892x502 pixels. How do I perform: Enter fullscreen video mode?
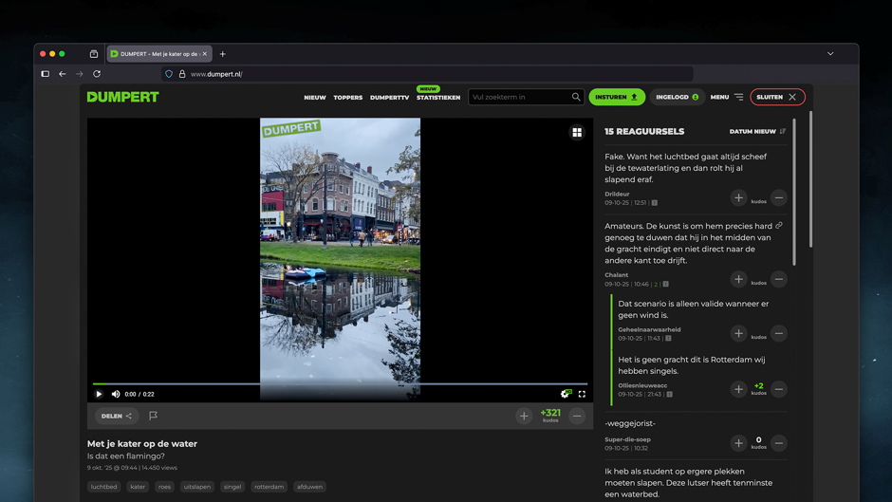582,394
